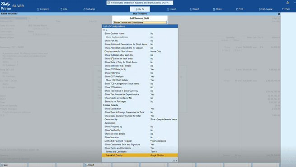Open the E: Export menu
296x167 pixels.
(194, 9)
